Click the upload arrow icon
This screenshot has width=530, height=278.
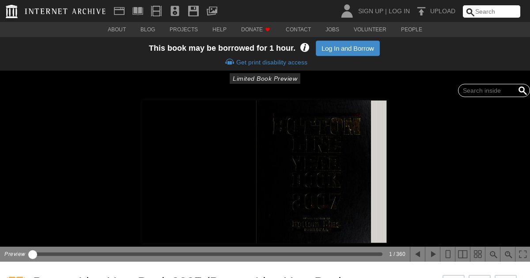(x=421, y=11)
